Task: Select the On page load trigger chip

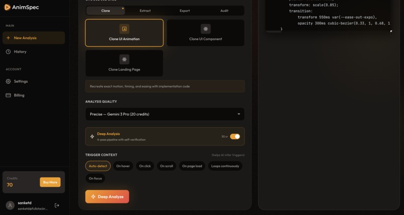Action: pos(192,166)
